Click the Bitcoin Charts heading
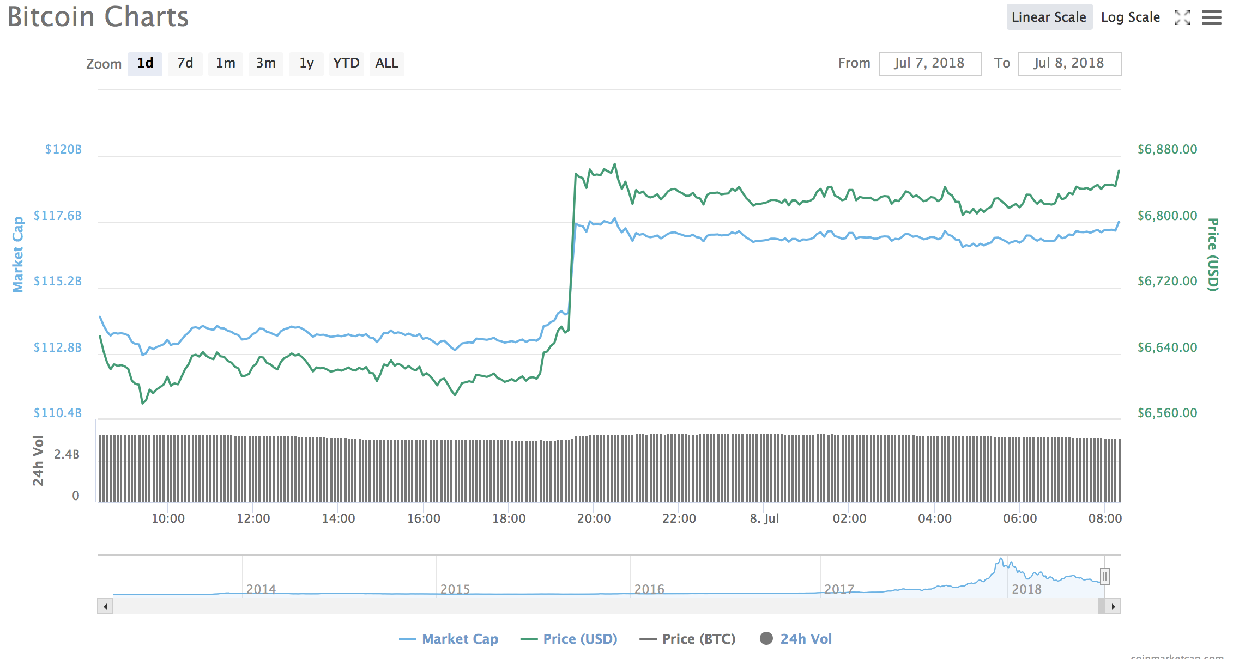Screen dimensions: 1233x659 tap(98, 17)
